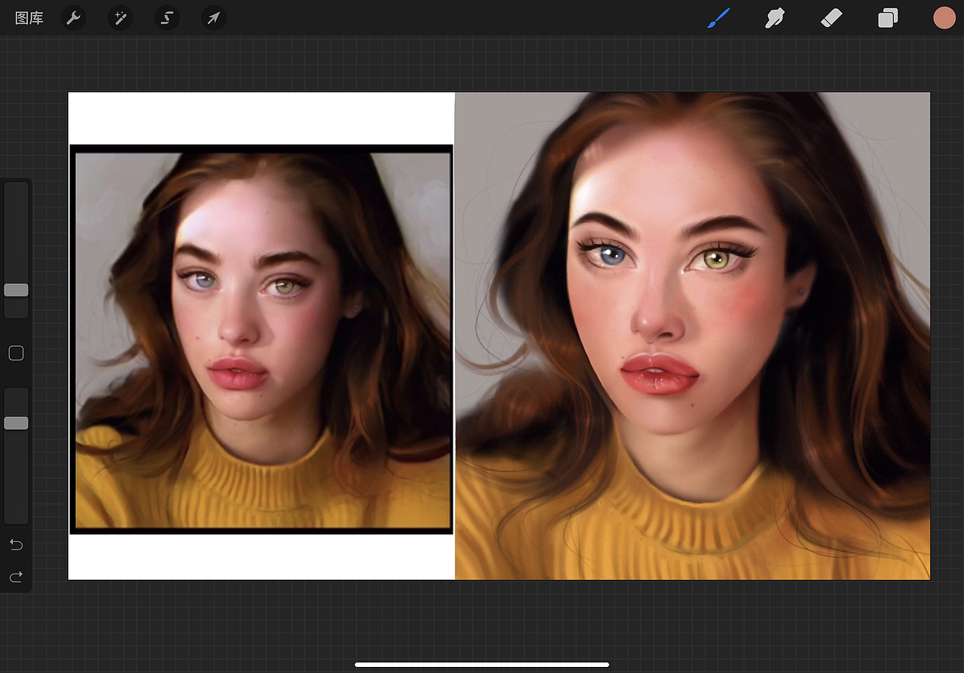The image size is (964, 673).
Task: Tap the home indicator bar
Action: click(482, 665)
